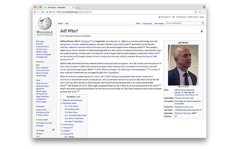Jump to Criticism section
This screenshot has width=239, height=149.
click(x=67, y=131)
